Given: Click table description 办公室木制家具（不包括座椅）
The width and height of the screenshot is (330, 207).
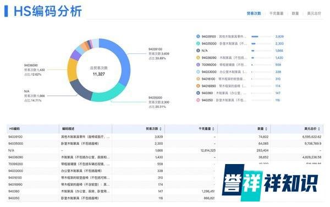Looking at the screenshot, I should pos(81,171).
